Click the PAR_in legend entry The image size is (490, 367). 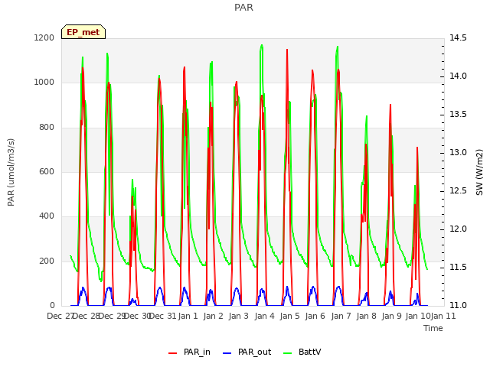tap(189, 352)
